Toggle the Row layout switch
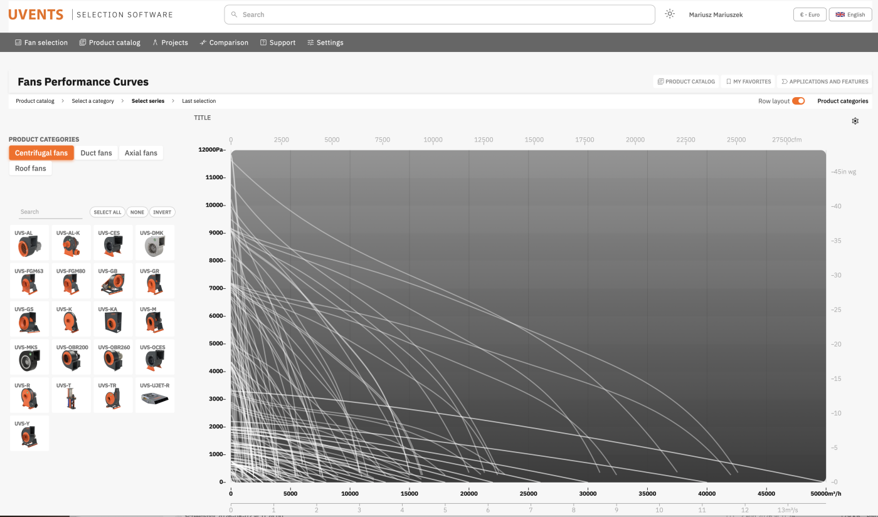The image size is (878, 517). pyautogui.click(x=798, y=101)
